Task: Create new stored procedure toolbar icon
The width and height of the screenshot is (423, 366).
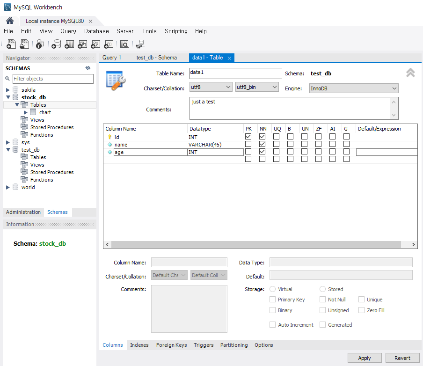Action: point(95,44)
